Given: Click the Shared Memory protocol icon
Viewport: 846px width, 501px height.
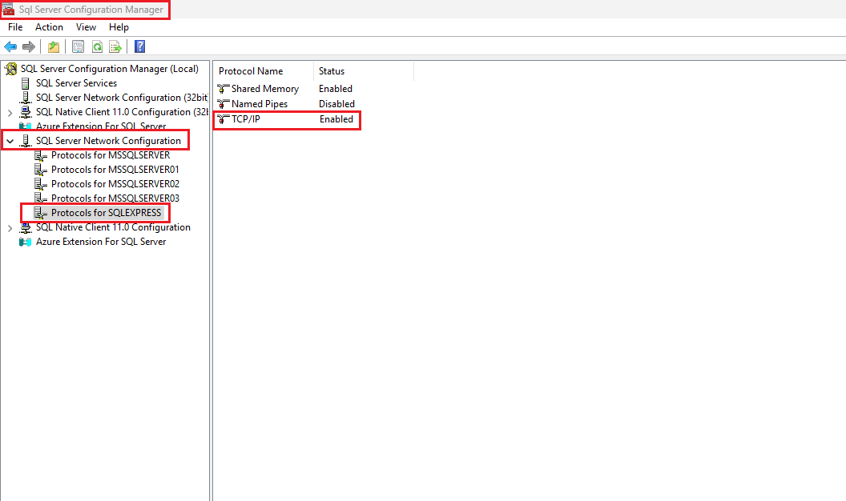Looking at the screenshot, I should point(224,88).
